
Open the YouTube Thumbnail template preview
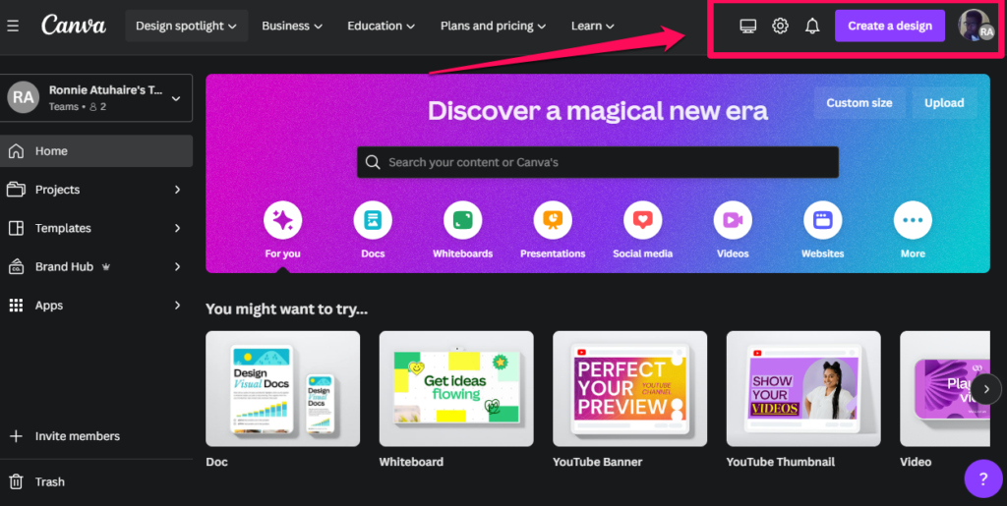click(803, 389)
